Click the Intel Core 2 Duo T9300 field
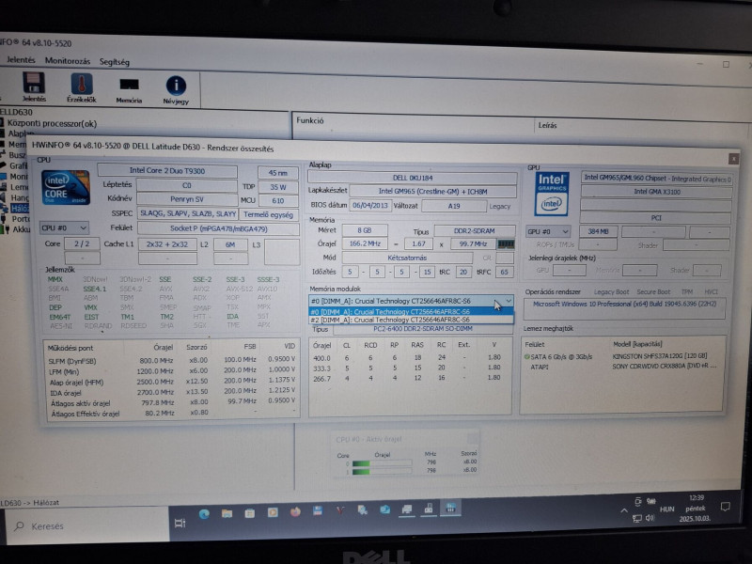The width and height of the screenshot is (752, 564). coord(167,170)
